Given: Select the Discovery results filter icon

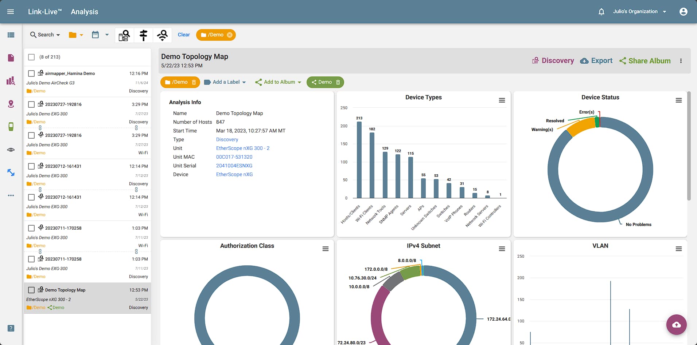Looking at the screenshot, I should click(124, 35).
